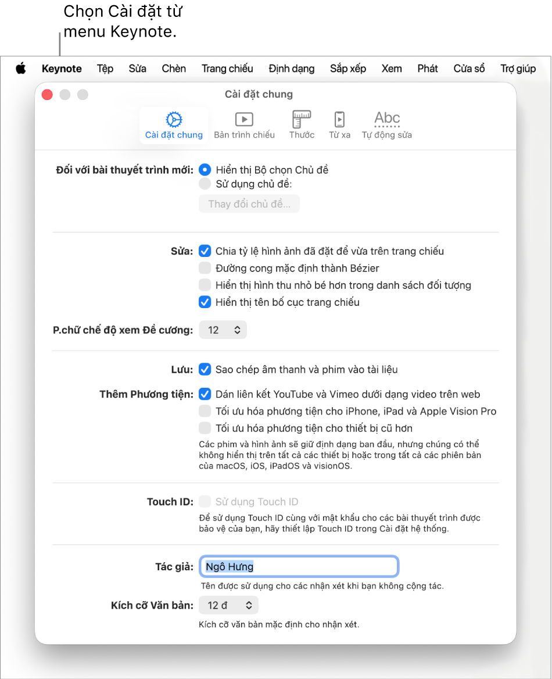Open the Định dạng menu
This screenshot has height=679, width=552.
291,69
